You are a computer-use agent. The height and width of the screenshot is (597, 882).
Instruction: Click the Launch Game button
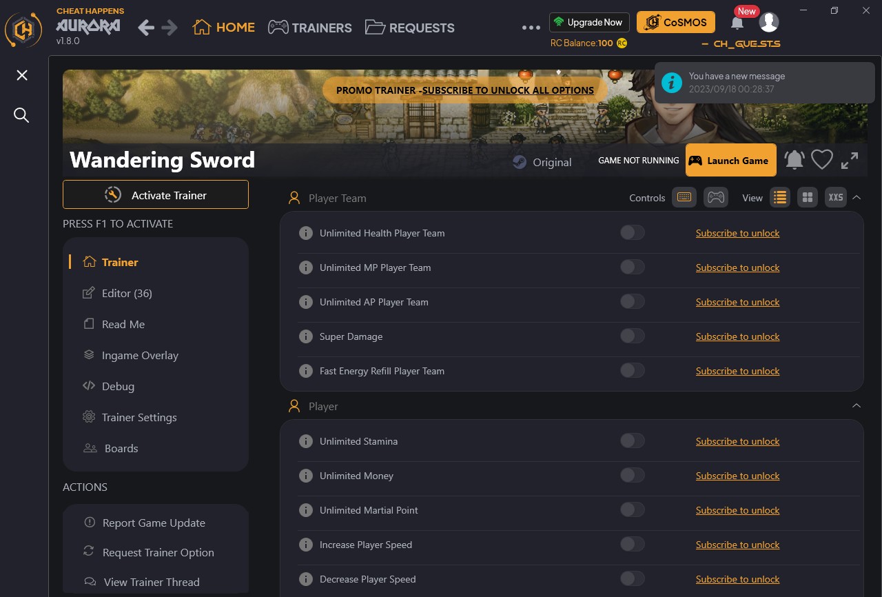pos(731,161)
